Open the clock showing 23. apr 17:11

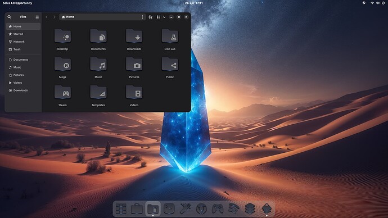coord(194,3)
